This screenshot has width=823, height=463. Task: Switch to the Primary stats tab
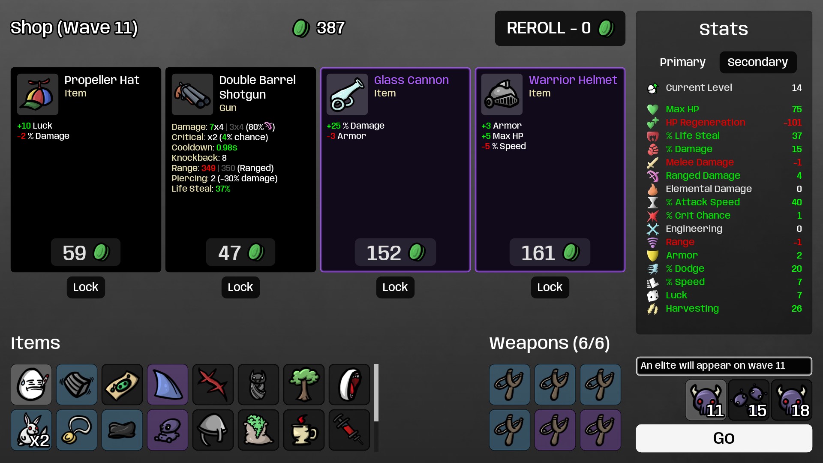682,62
